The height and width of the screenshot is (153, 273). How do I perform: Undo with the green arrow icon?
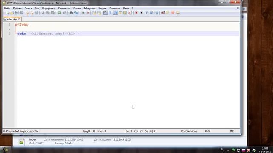coord(59,13)
